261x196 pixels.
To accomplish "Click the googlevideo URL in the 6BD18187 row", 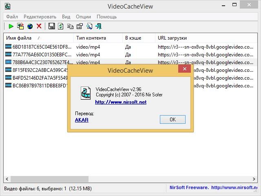I will [206, 47].
